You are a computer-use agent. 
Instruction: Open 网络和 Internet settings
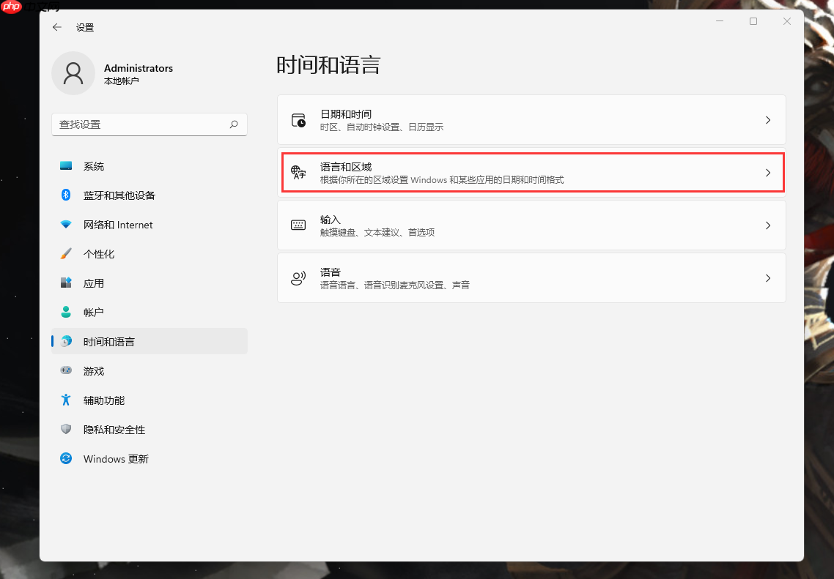117,225
